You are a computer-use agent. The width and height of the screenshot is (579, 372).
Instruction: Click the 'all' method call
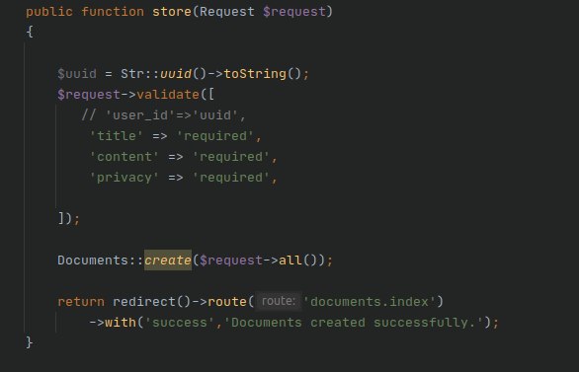[290, 260]
